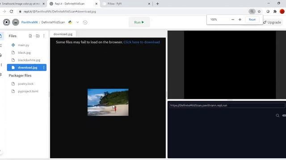The height and width of the screenshot is (160, 286).
Task: Close the Pillow PyPI tab
Action: (149, 4)
